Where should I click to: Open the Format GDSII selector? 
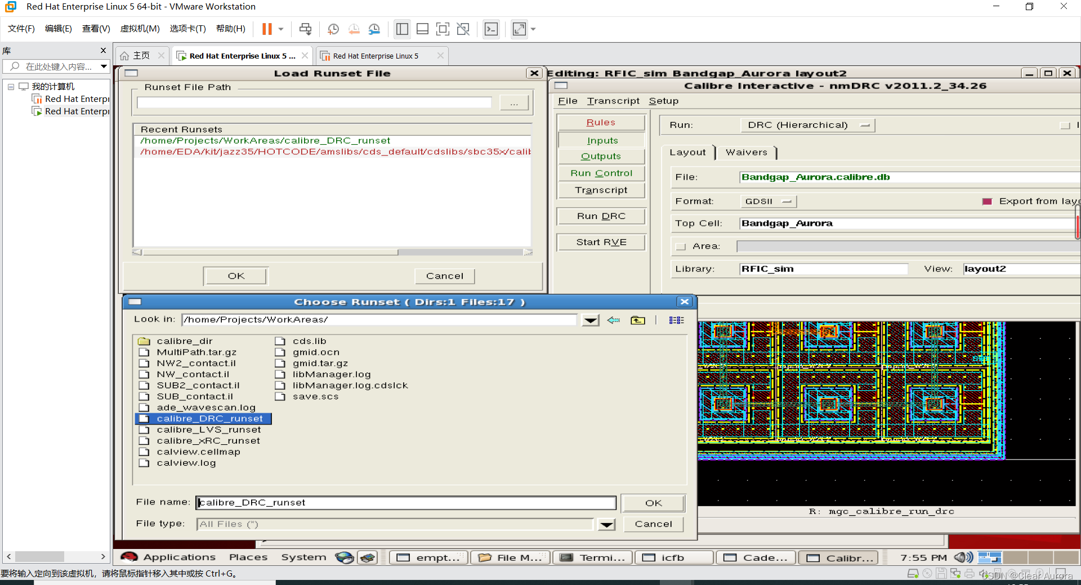coord(768,201)
